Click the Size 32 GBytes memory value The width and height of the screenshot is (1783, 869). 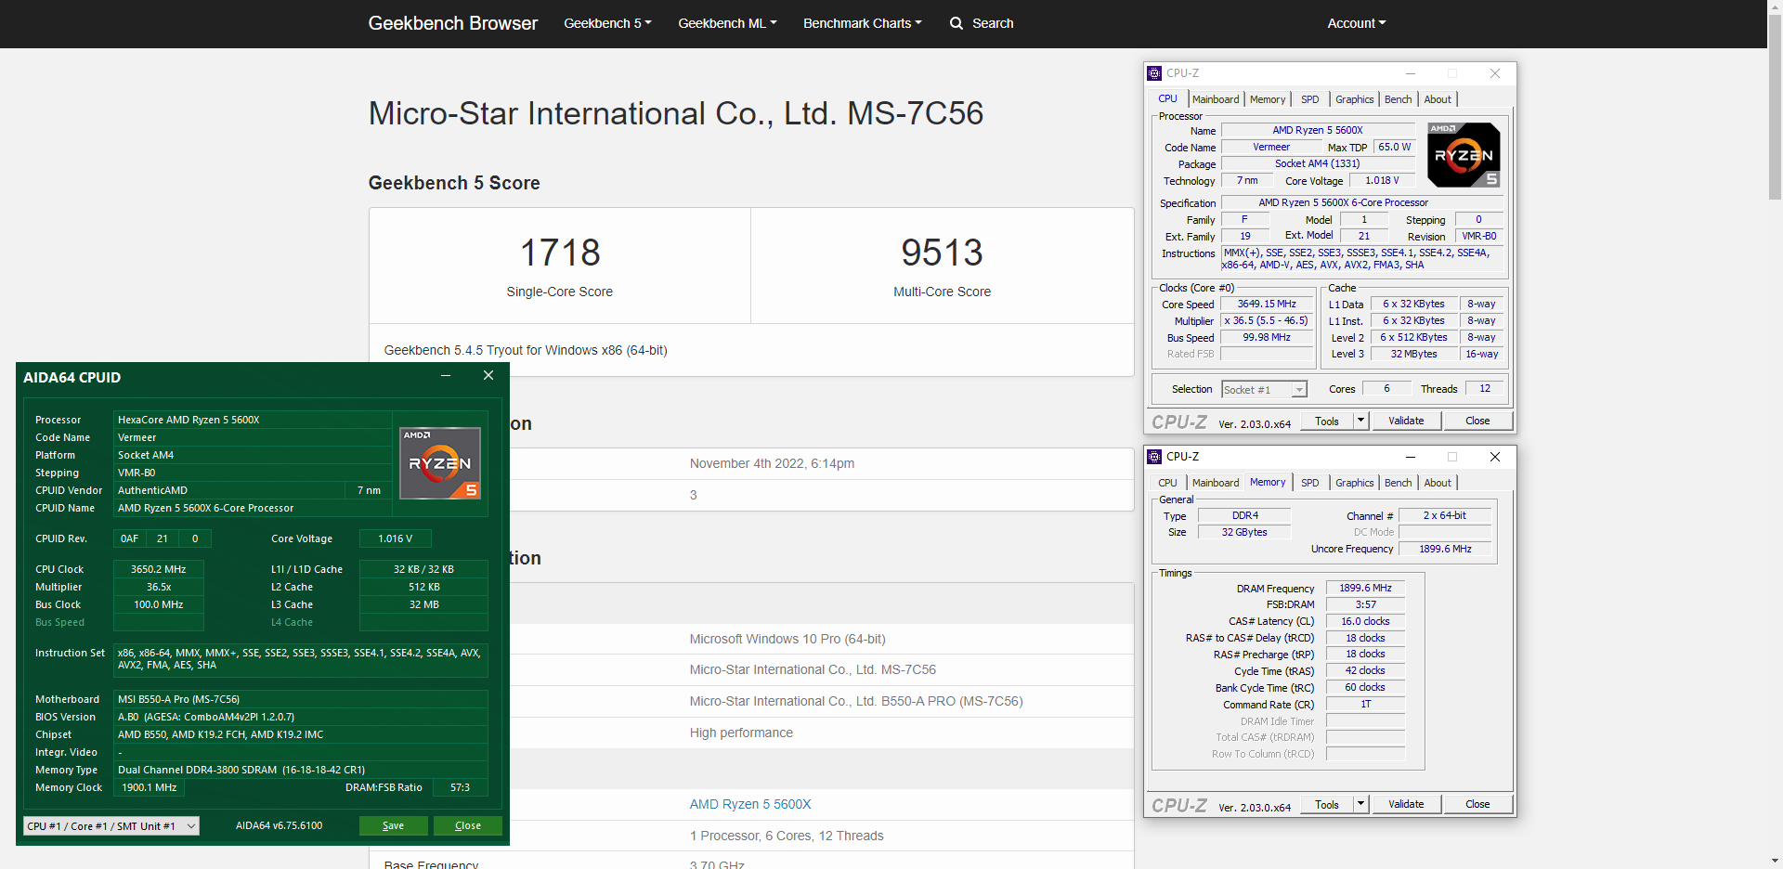[1244, 533]
